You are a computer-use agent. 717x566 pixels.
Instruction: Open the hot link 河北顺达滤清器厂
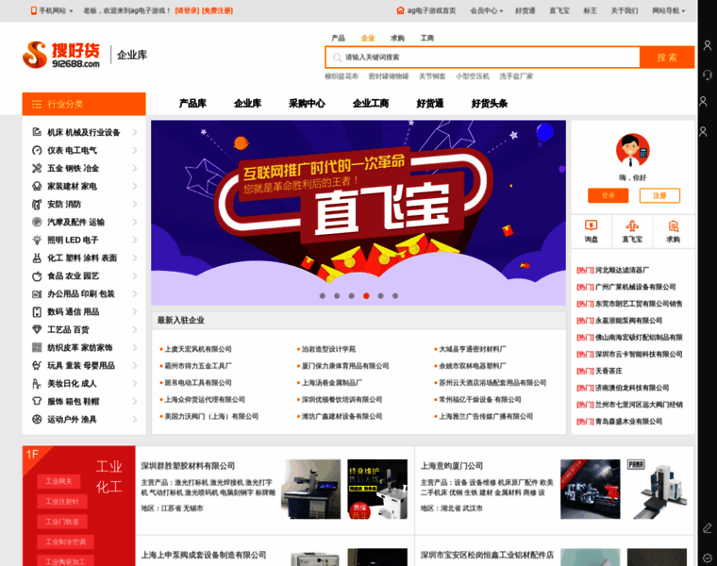point(622,270)
